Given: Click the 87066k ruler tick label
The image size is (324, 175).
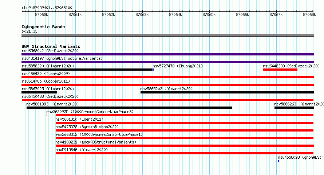Looking at the screenshot, I should (242, 14).
